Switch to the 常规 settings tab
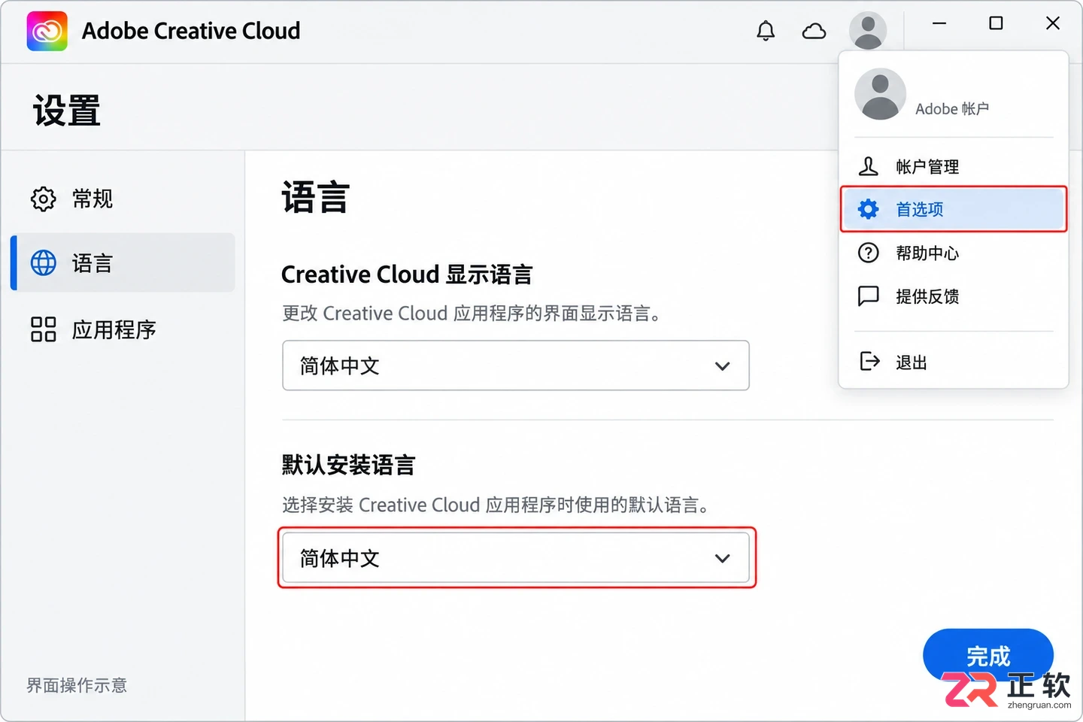The height and width of the screenshot is (722, 1083). (123, 199)
